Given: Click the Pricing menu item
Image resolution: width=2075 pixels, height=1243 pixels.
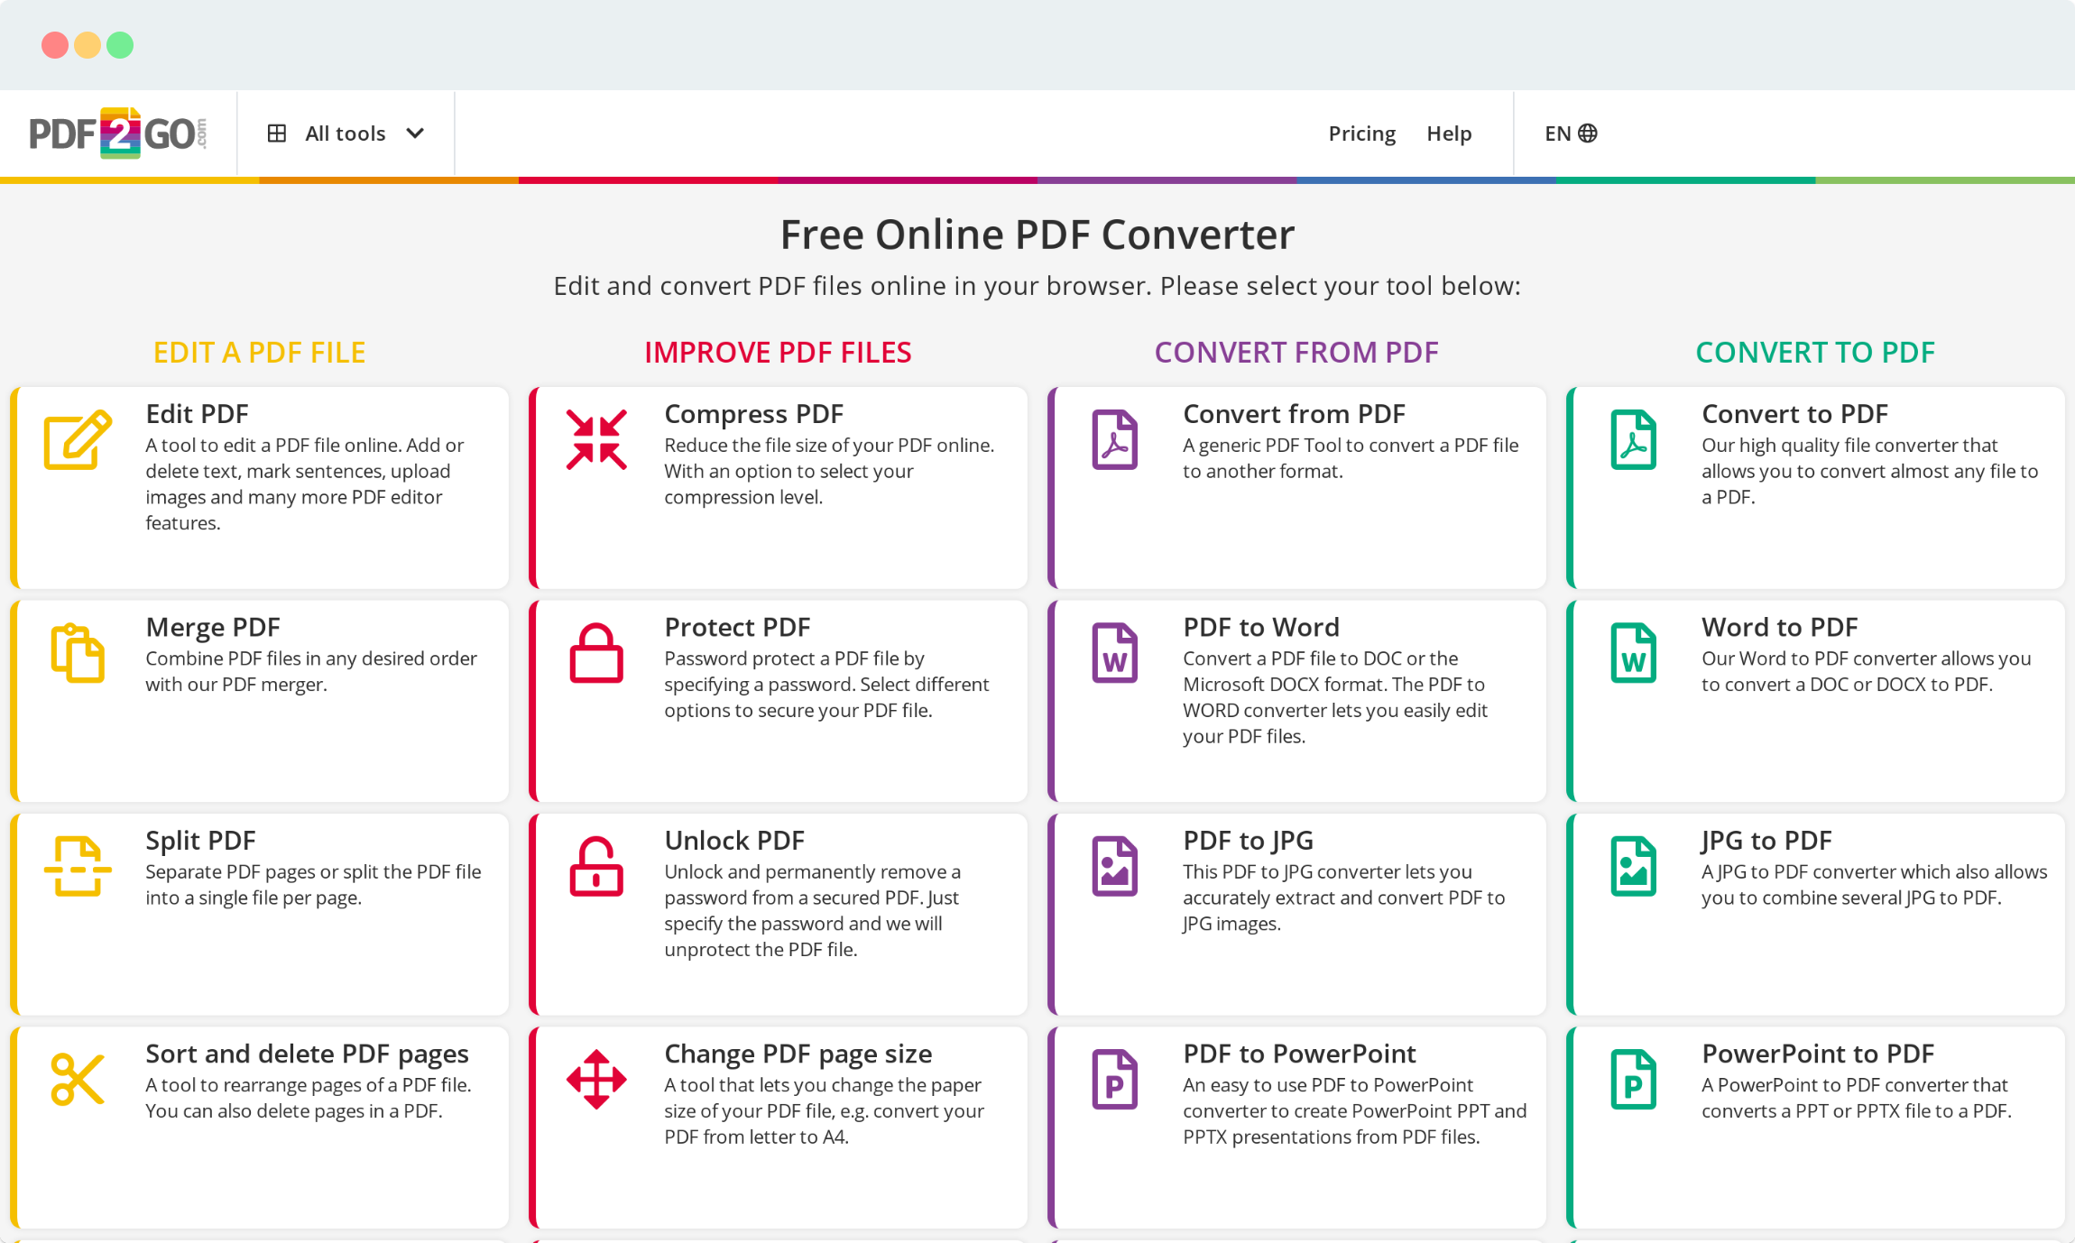Looking at the screenshot, I should tap(1361, 134).
